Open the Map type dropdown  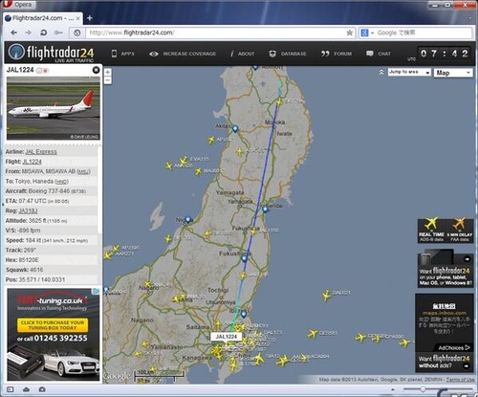[452, 73]
